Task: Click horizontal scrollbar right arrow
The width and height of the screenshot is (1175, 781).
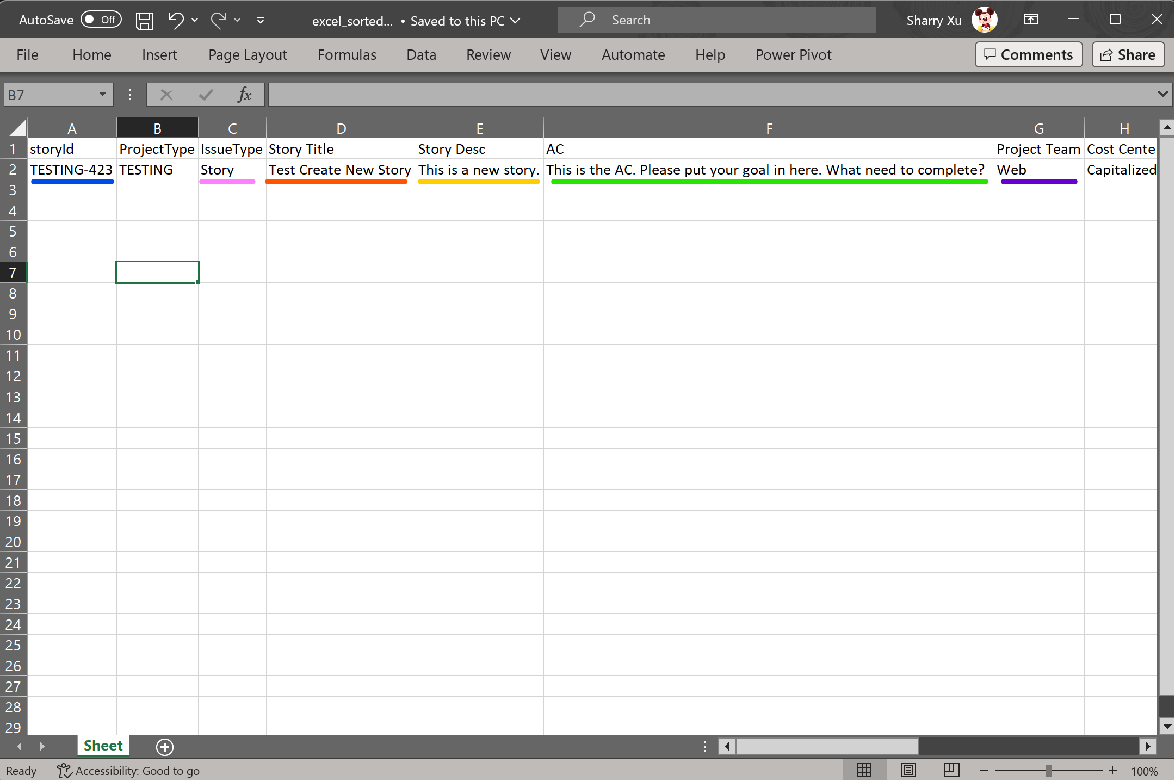Action: tap(1148, 746)
